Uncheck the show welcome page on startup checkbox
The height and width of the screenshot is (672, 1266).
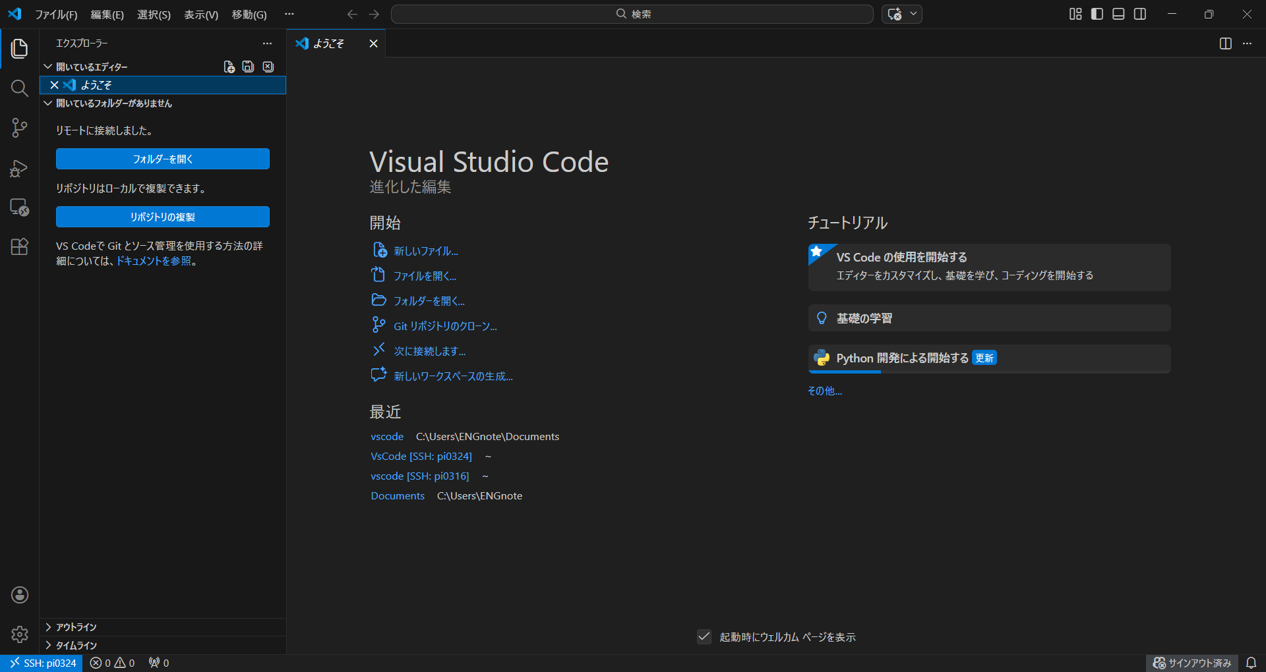[x=704, y=636]
